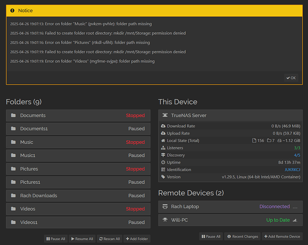Expand the Documents folder panel

78,116
